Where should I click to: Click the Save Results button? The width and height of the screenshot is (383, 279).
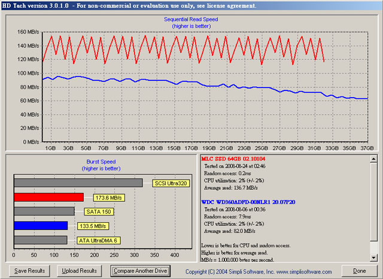pyautogui.click(x=30, y=271)
